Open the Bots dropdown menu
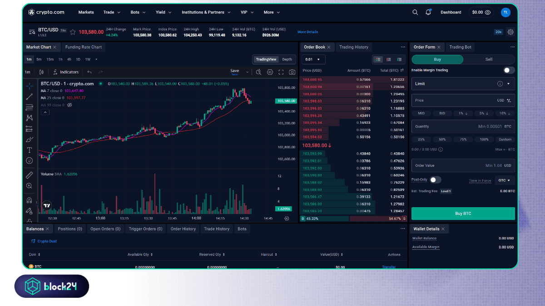Image resolution: width=545 pixels, height=306 pixels. [x=138, y=12]
